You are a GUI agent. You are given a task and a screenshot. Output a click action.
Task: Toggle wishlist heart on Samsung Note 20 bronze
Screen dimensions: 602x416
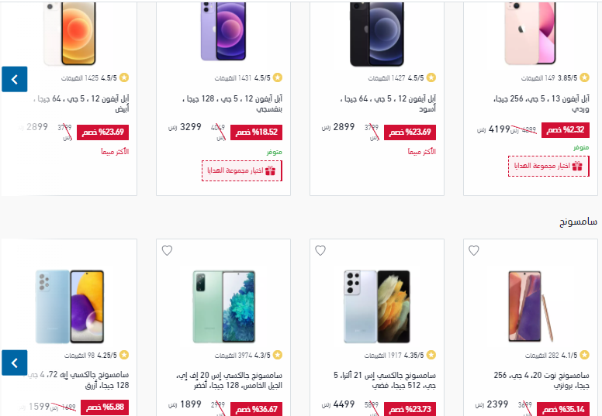pyautogui.click(x=474, y=250)
